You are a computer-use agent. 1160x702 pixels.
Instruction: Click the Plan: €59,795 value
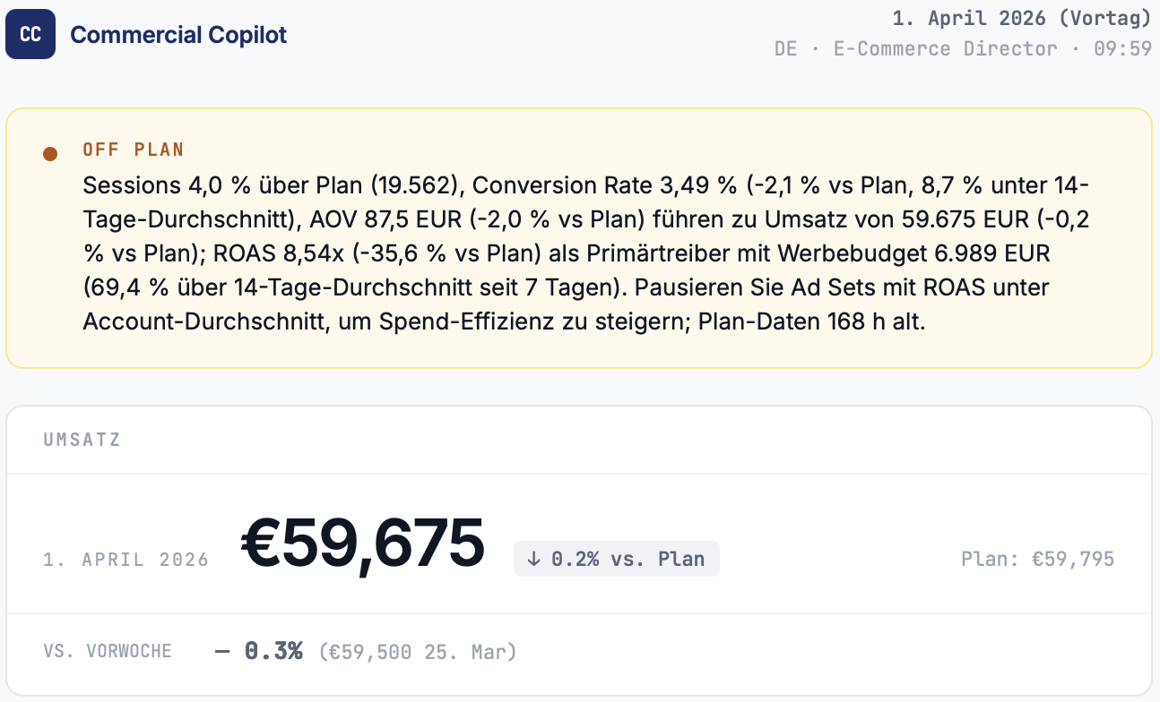pos(1037,560)
